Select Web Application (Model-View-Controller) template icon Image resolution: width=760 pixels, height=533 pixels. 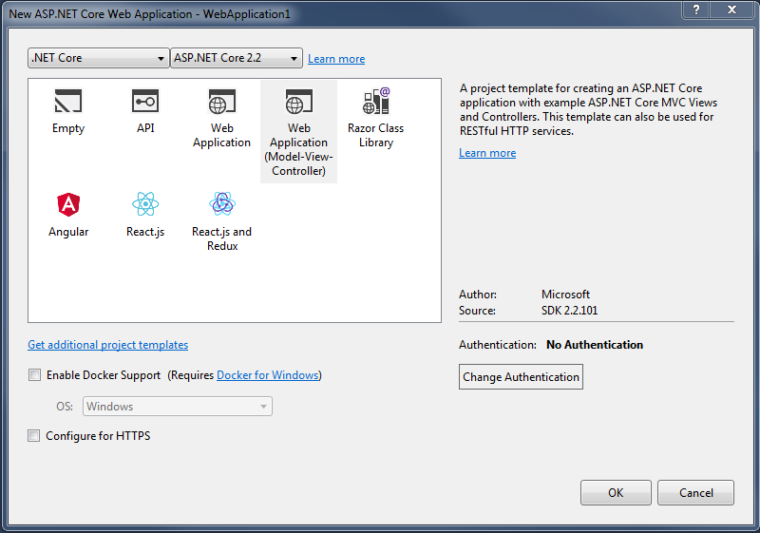[298, 102]
